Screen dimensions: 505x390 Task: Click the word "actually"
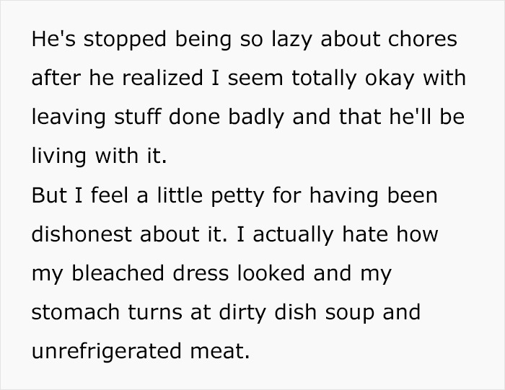tap(293, 235)
